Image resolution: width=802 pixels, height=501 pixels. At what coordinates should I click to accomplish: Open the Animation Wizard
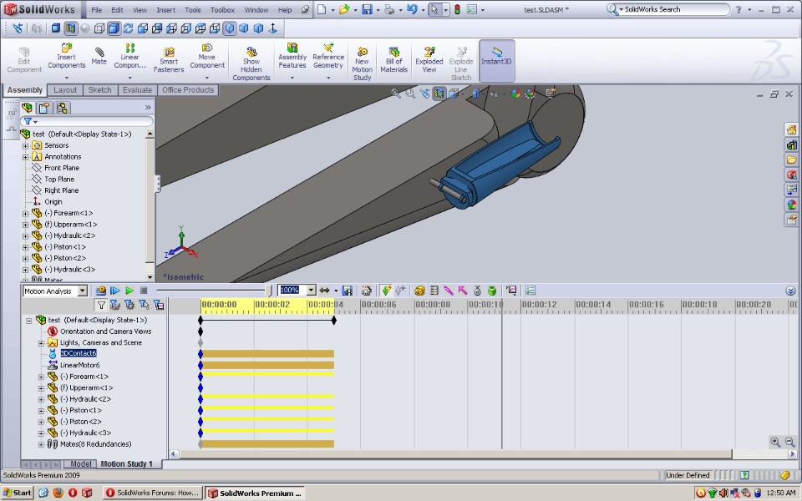[x=366, y=291]
